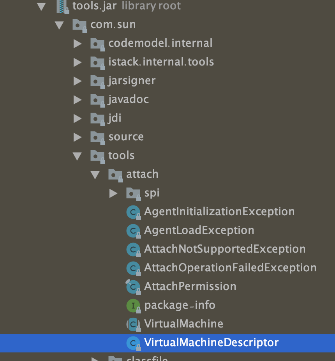Select the AttachNotSupportedException entry
335x361 pixels.
click(225, 249)
